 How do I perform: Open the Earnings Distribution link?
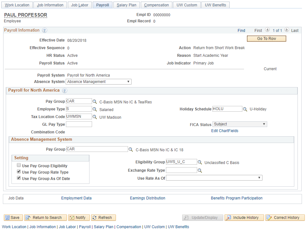[147, 198]
